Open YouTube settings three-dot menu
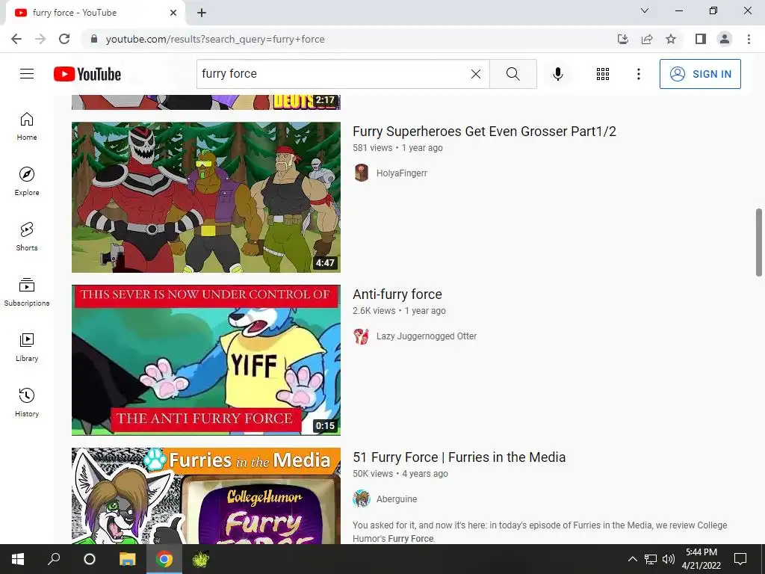Screen dimensions: 765x574 pyautogui.click(x=638, y=74)
